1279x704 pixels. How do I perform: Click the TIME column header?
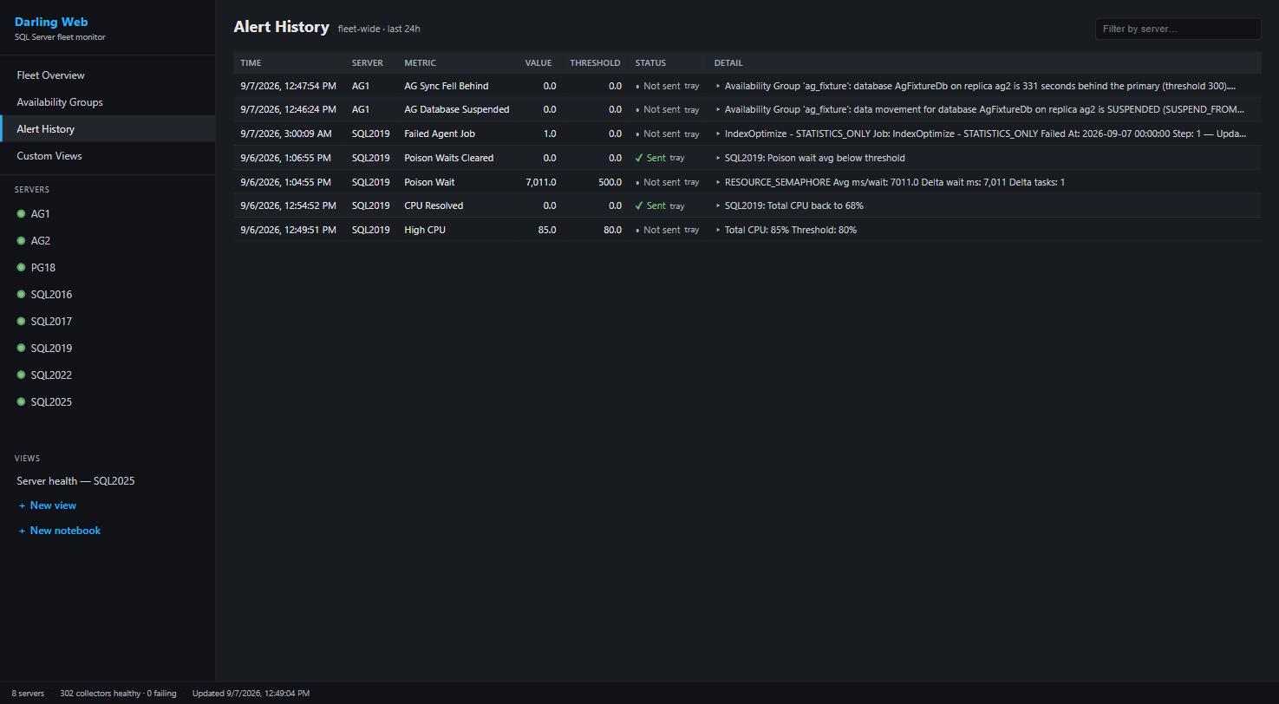pyautogui.click(x=251, y=62)
